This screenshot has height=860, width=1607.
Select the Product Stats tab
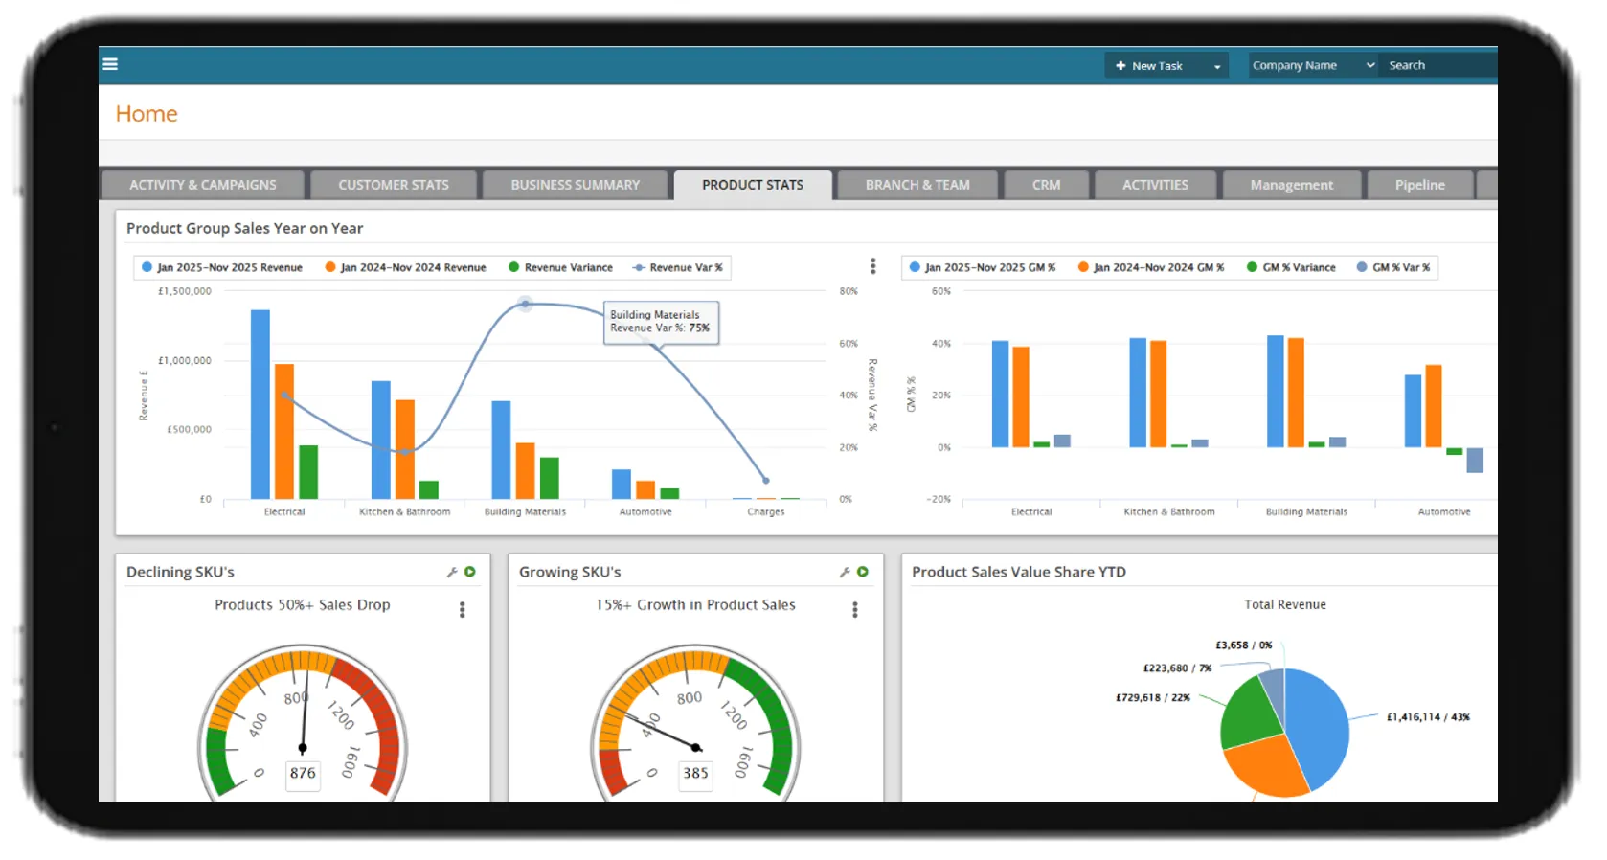(x=753, y=185)
